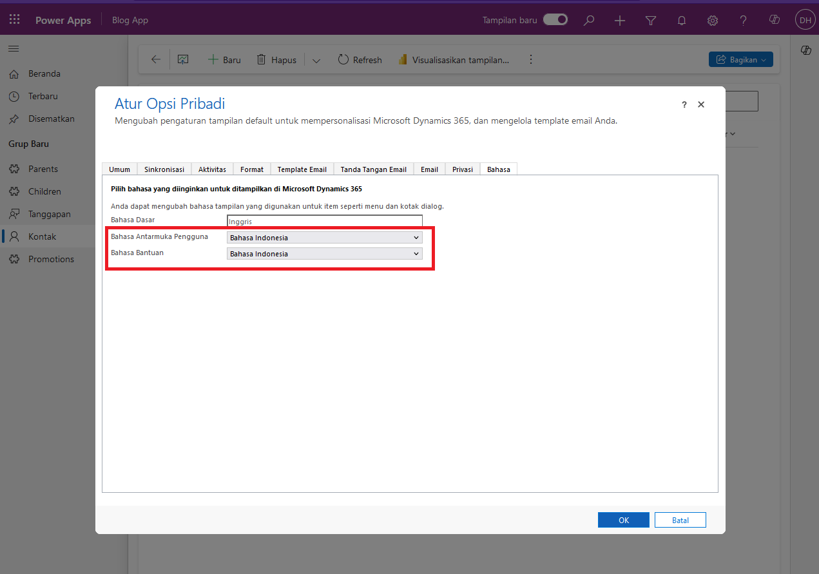Click the Hapus trash icon

[x=262, y=59]
